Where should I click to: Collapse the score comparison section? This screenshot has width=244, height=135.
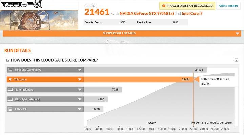[236, 60]
